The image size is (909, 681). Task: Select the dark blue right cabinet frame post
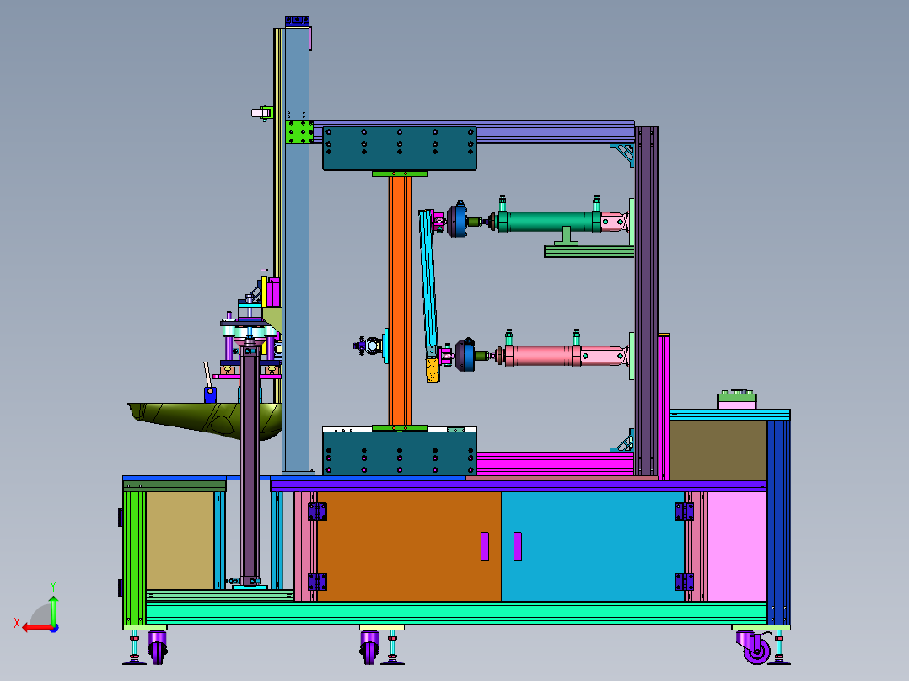778,522
